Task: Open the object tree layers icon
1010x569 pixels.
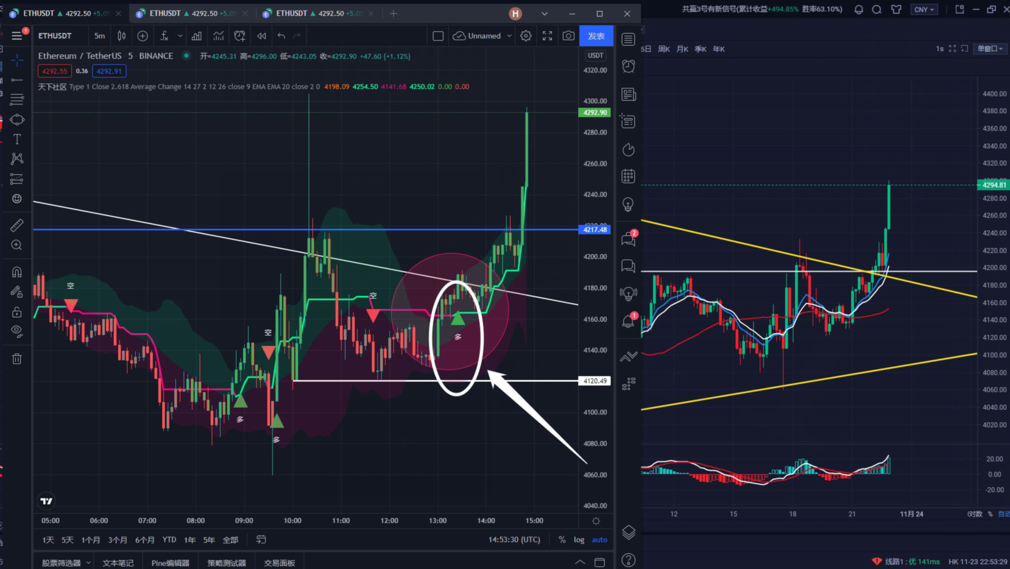Action: [628, 532]
